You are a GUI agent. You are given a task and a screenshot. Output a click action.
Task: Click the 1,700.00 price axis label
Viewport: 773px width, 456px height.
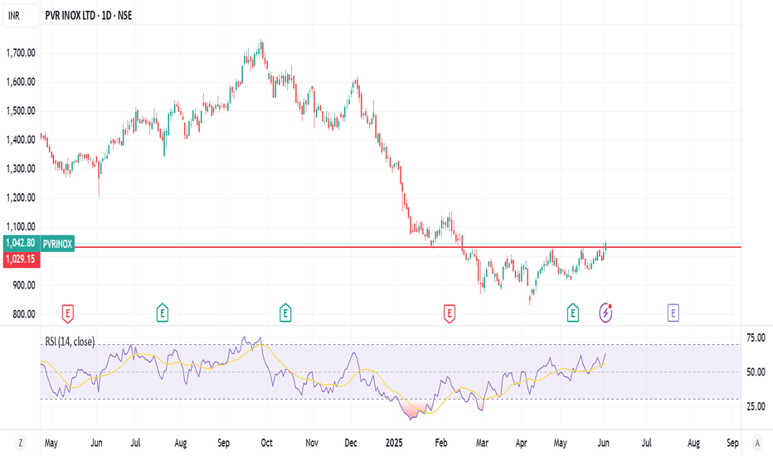click(21, 53)
